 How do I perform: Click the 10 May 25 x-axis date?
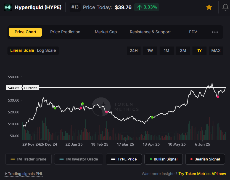point(177,144)
